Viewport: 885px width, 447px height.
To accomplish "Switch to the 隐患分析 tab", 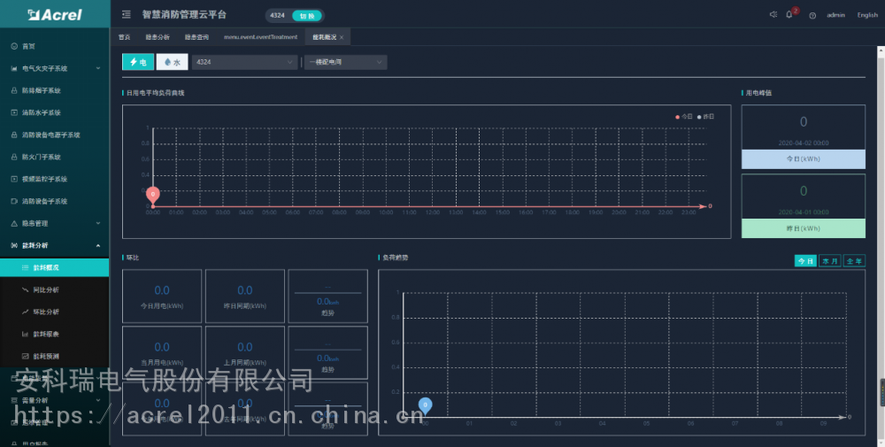I will [x=157, y=37].
